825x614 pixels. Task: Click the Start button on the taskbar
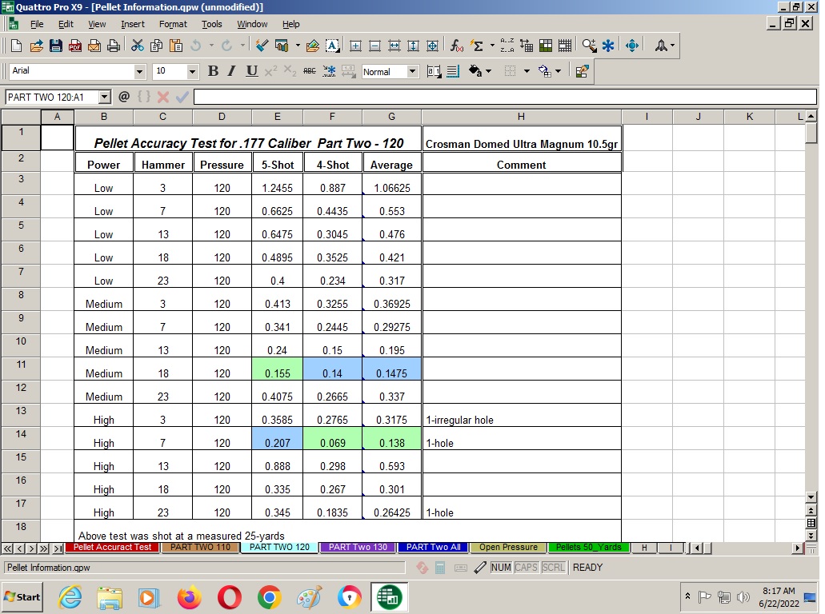(x=22, y=597)
